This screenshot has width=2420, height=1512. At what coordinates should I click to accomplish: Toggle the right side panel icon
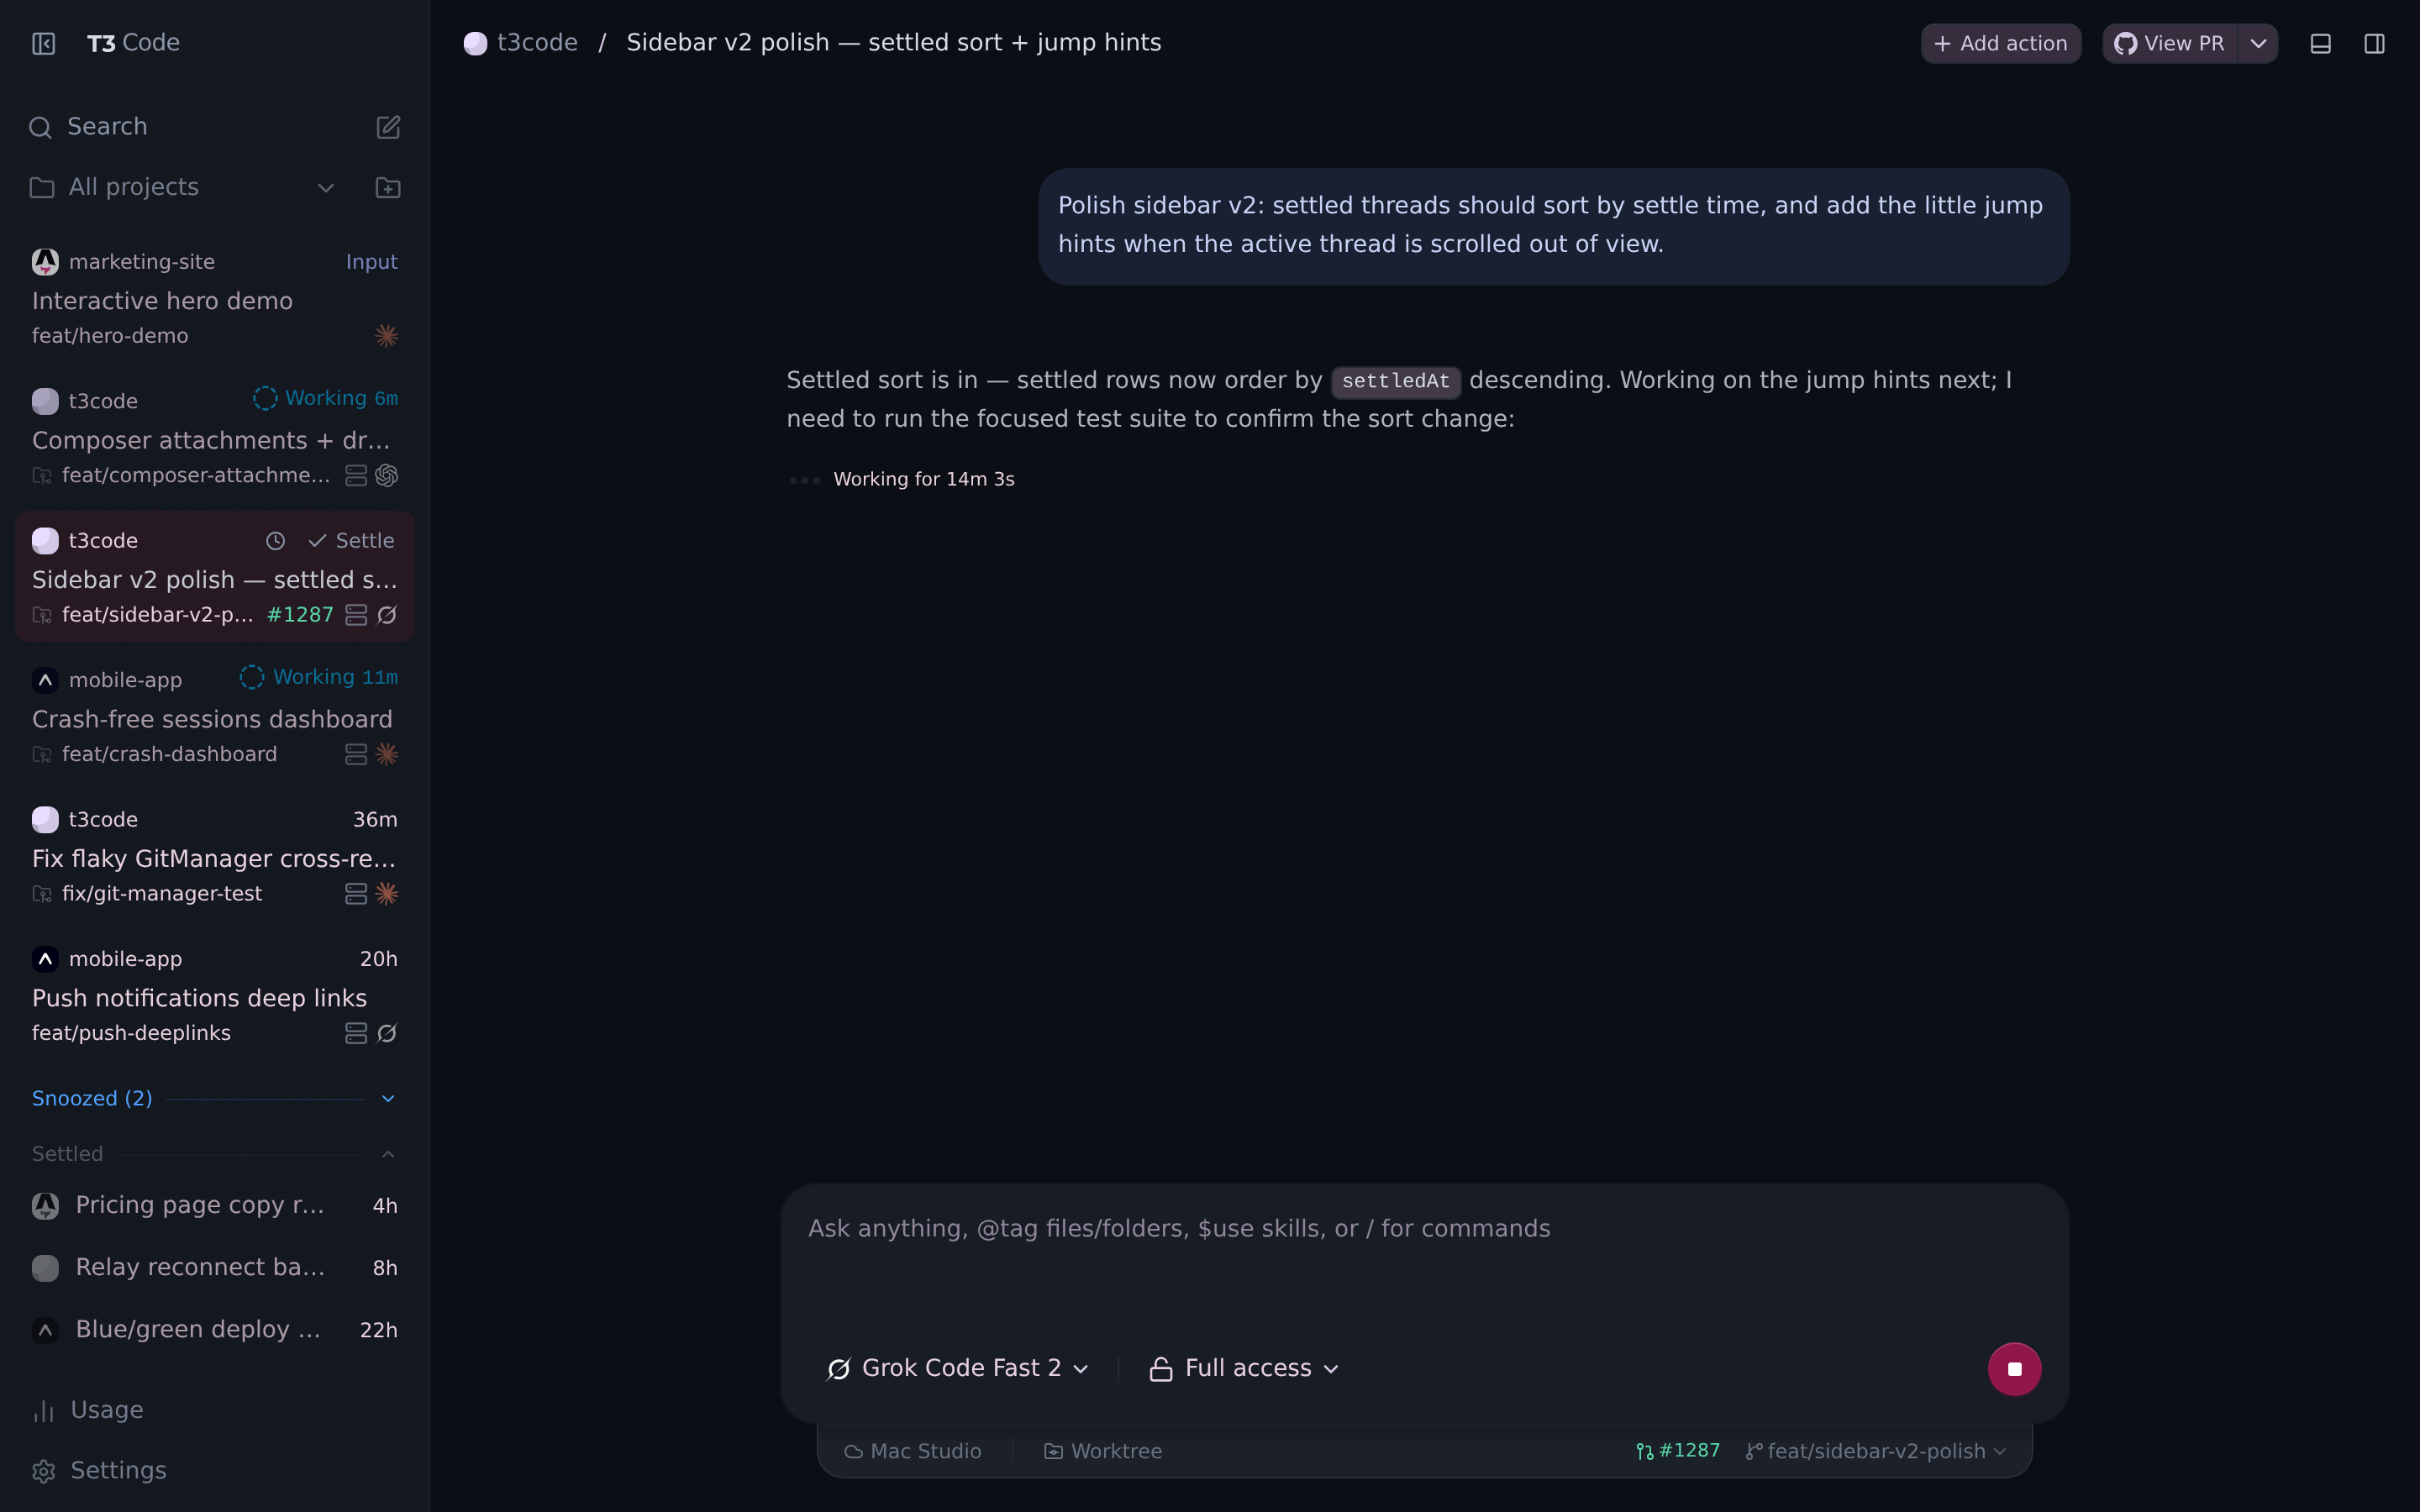click(x=2375, y=44)
